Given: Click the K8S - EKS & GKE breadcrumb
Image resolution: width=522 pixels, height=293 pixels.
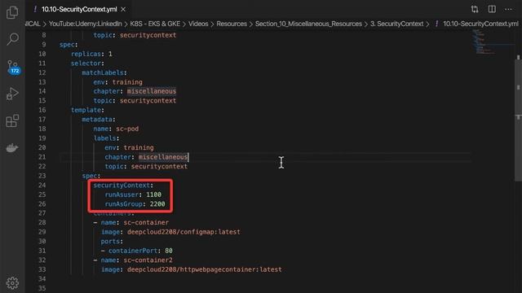Looking at the screenshot, I should (x=155, y=24).
